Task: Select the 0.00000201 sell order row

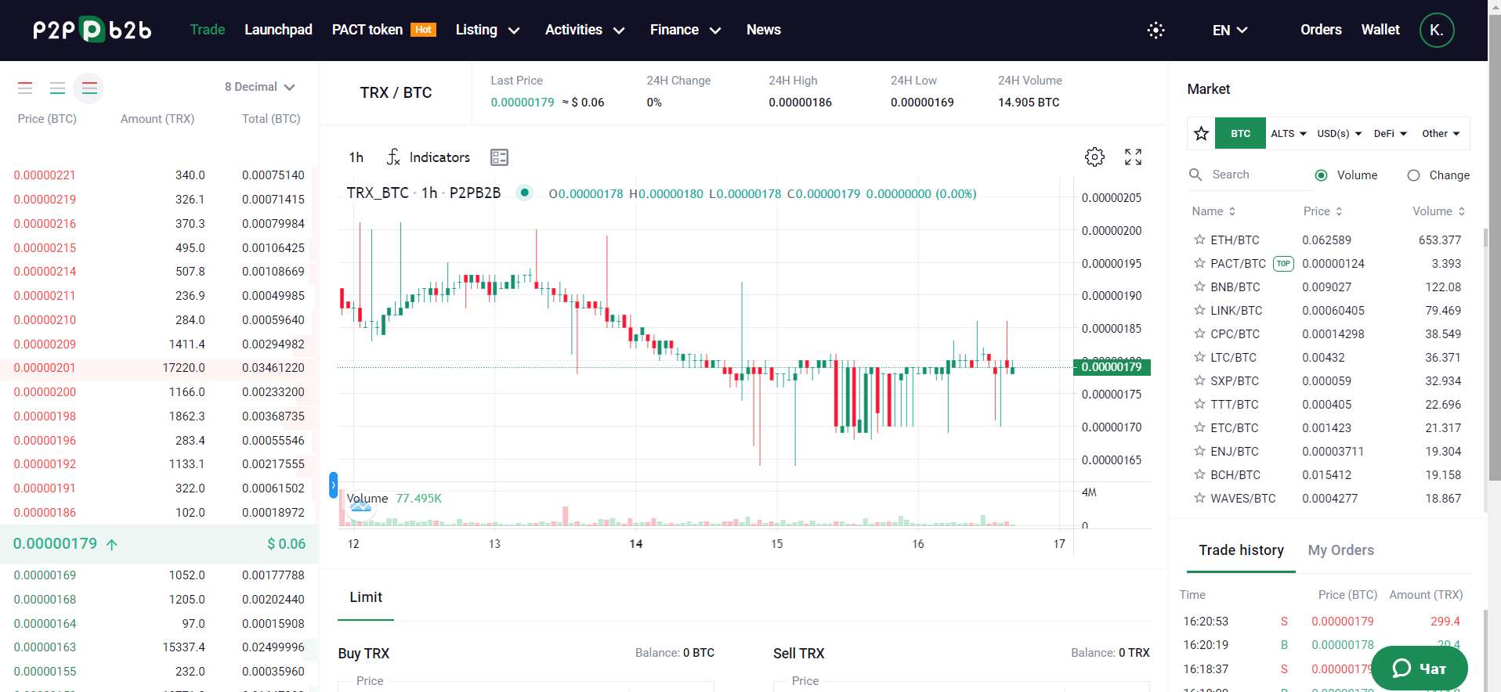Action: [x=158, y=368]
